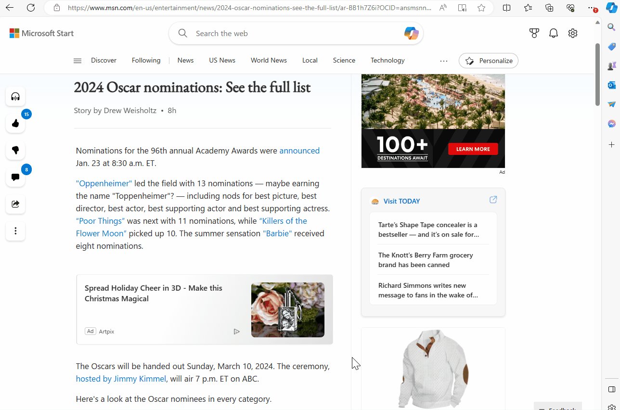Click the browser Back arrow
Screen dimensions: 620x410
10,8
